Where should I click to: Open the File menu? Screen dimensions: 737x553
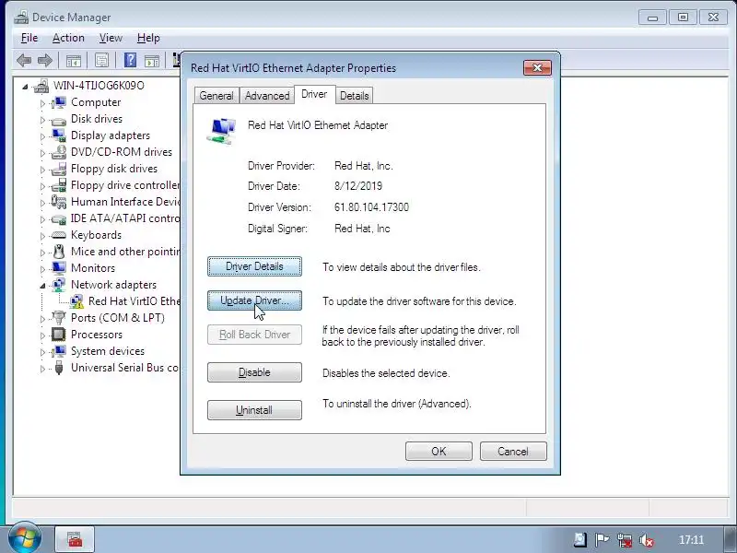point(29,38)
